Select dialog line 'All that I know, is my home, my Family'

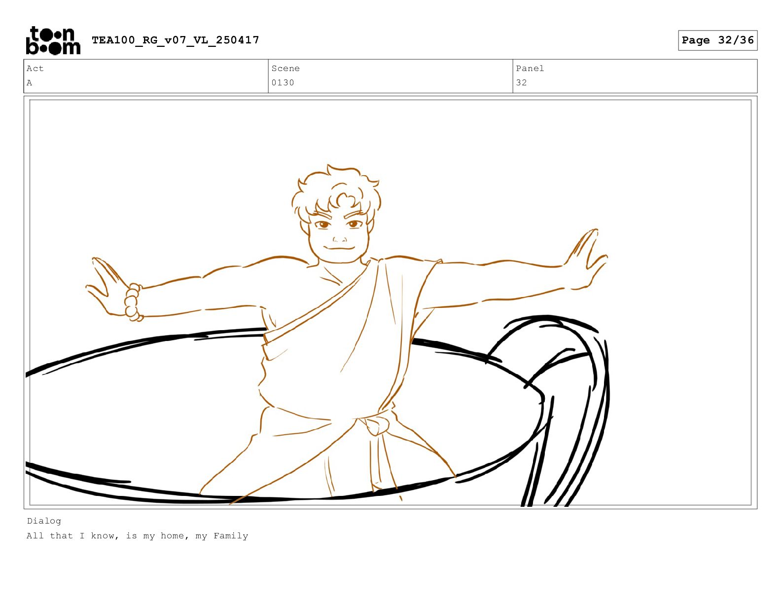pos(138,536)
